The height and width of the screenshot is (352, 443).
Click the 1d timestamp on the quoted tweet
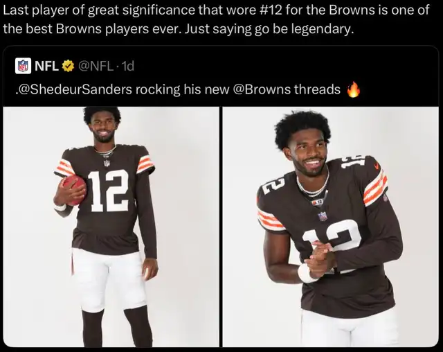click(x=126, y=66)
